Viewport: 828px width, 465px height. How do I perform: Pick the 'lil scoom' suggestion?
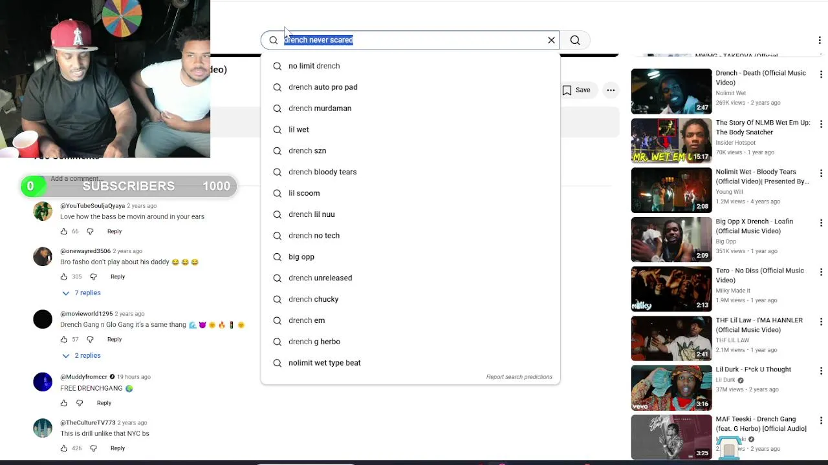(x=410, y=193)
